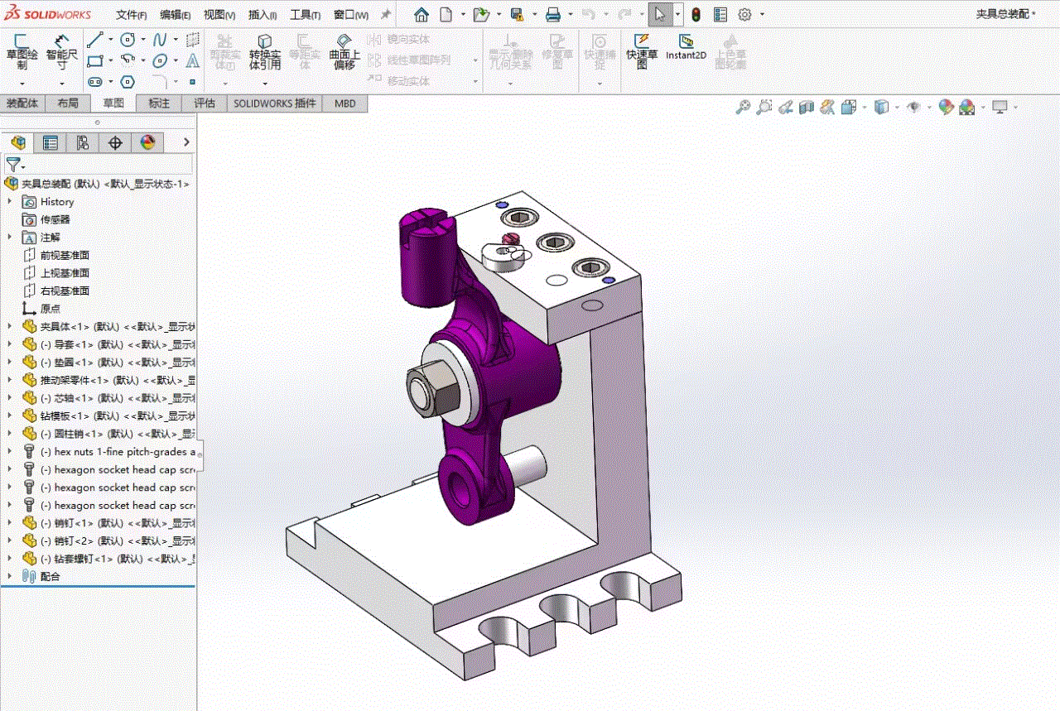Open the edit appearance color-sphere icon
This screenshot has width=1060, height=711.
point(946,107)
